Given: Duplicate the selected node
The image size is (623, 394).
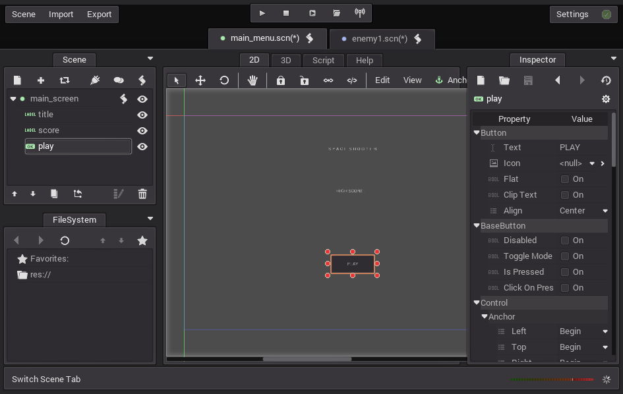Looking at the screenshot, I should (54, 194).
